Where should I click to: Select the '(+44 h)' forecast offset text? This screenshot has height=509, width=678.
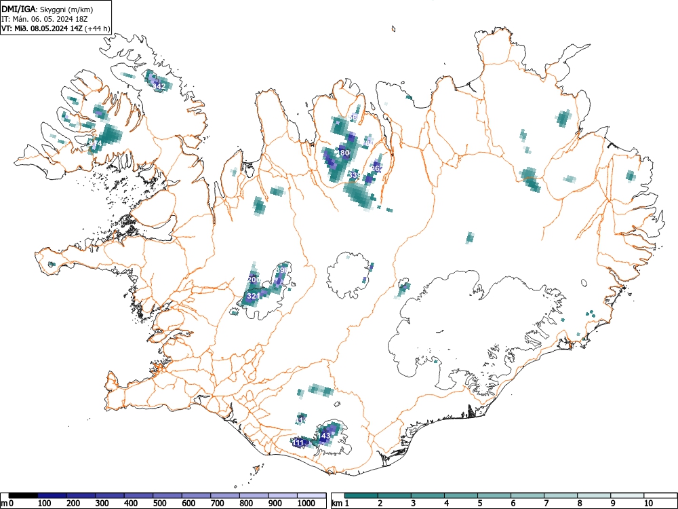[x=98, y=29]
